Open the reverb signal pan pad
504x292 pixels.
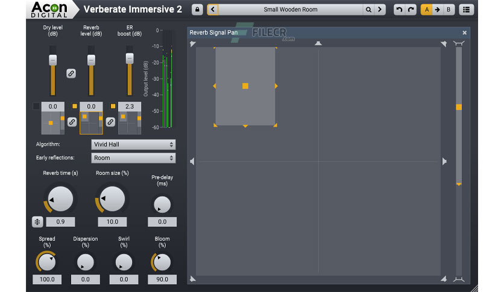91,123
